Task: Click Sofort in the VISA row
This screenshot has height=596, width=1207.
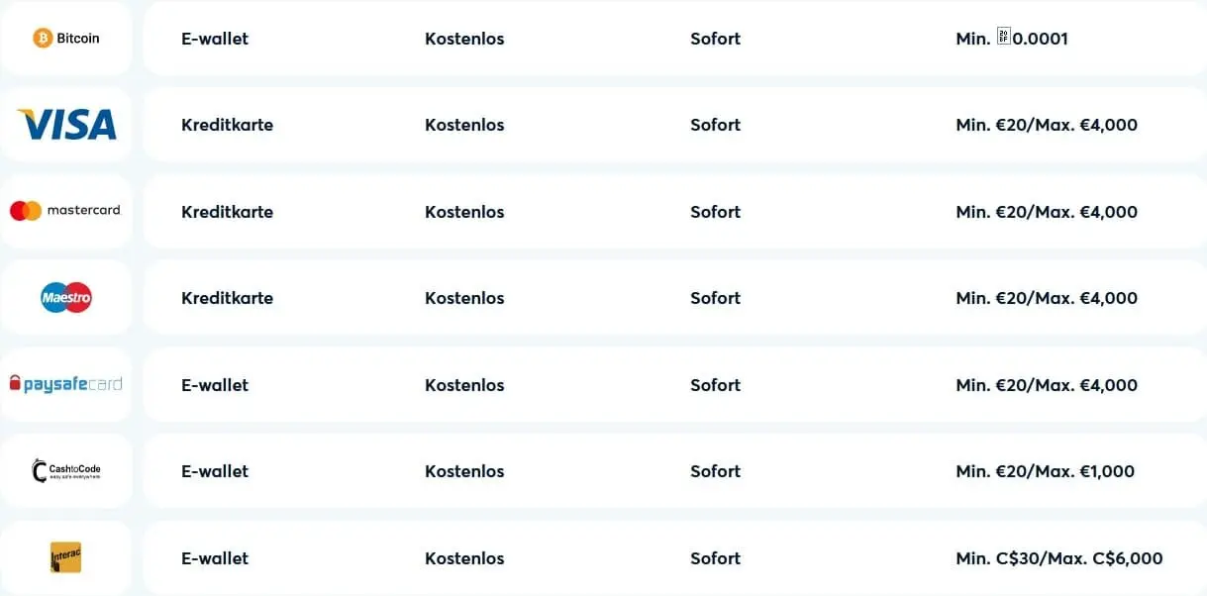Action: [715, 125]
